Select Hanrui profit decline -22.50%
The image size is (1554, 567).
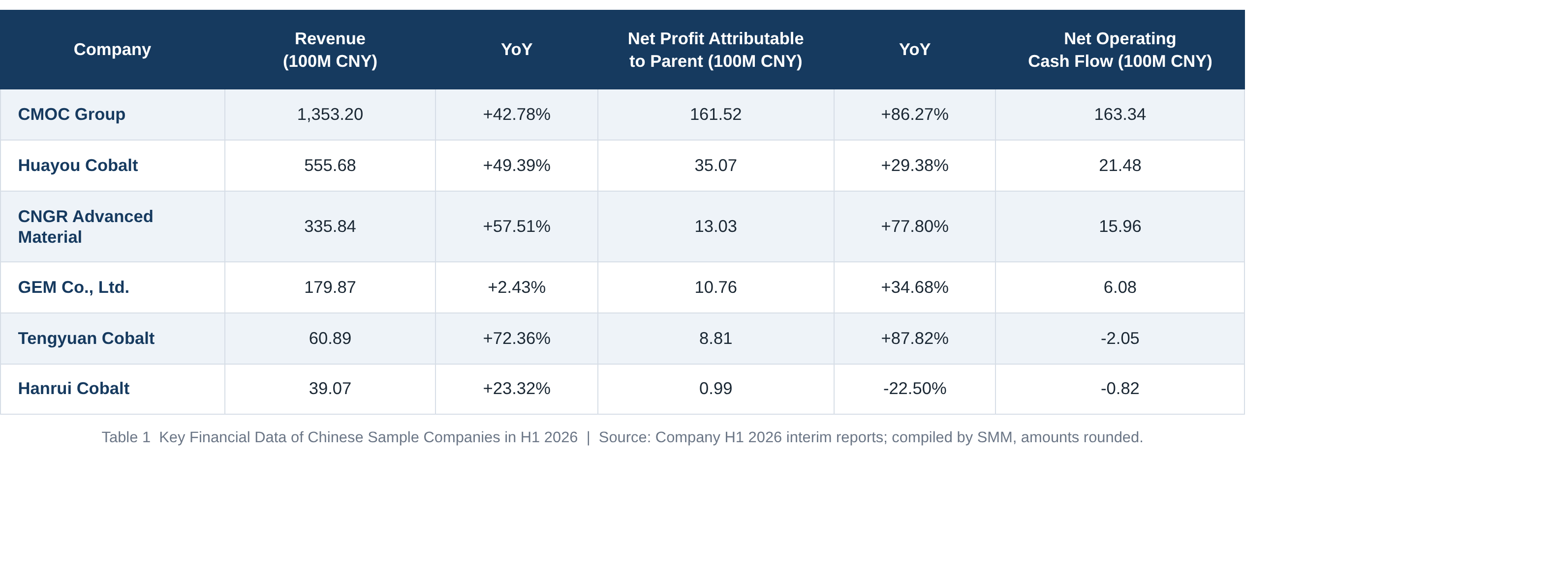point(915,388)
